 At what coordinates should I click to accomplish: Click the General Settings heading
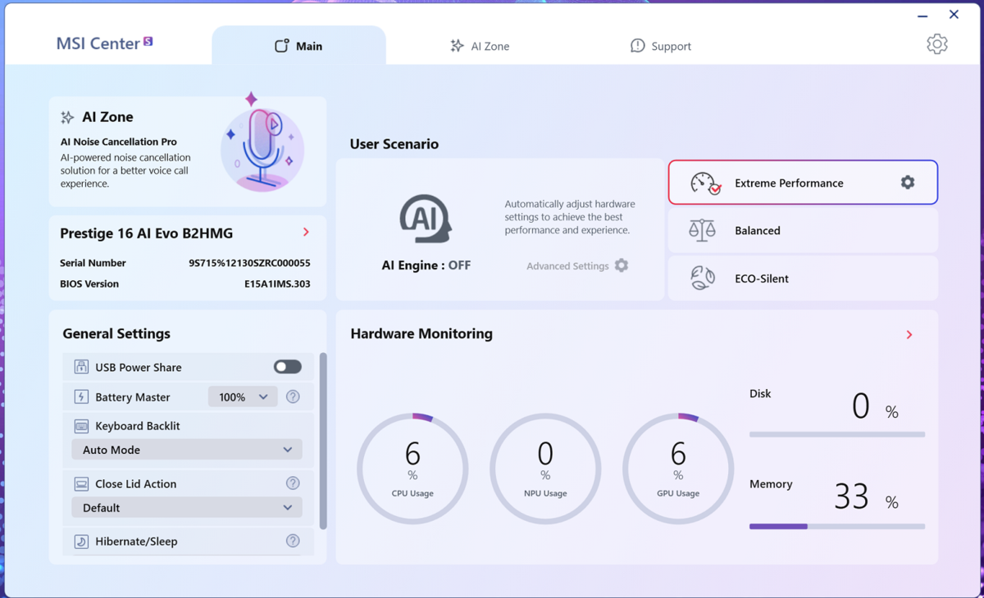(116, 333)
